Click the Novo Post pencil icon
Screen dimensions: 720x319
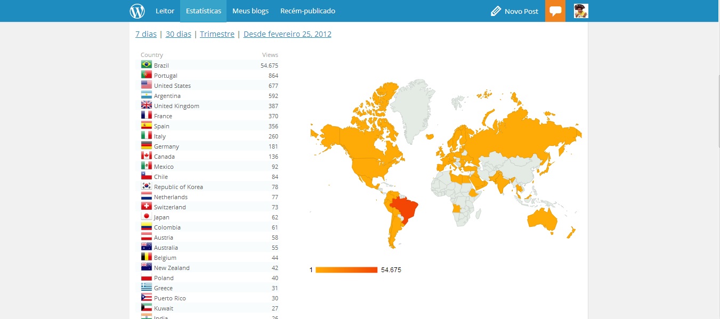(496, 11)
